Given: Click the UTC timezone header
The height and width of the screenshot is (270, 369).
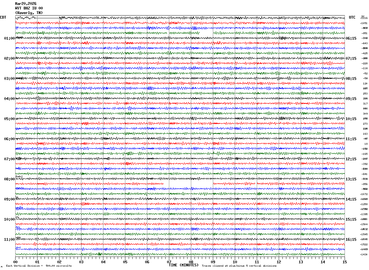Looking at the screenshot, I should [352, 17].
